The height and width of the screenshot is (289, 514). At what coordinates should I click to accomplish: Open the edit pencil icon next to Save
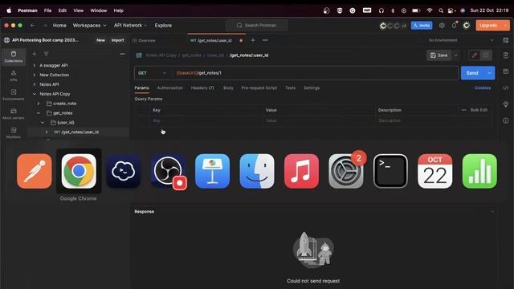click(x=474, y=55)
